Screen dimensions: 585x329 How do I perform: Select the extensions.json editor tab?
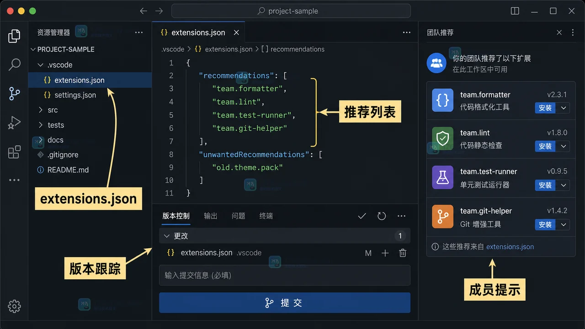pyautogui.click(x=198, y=32)
